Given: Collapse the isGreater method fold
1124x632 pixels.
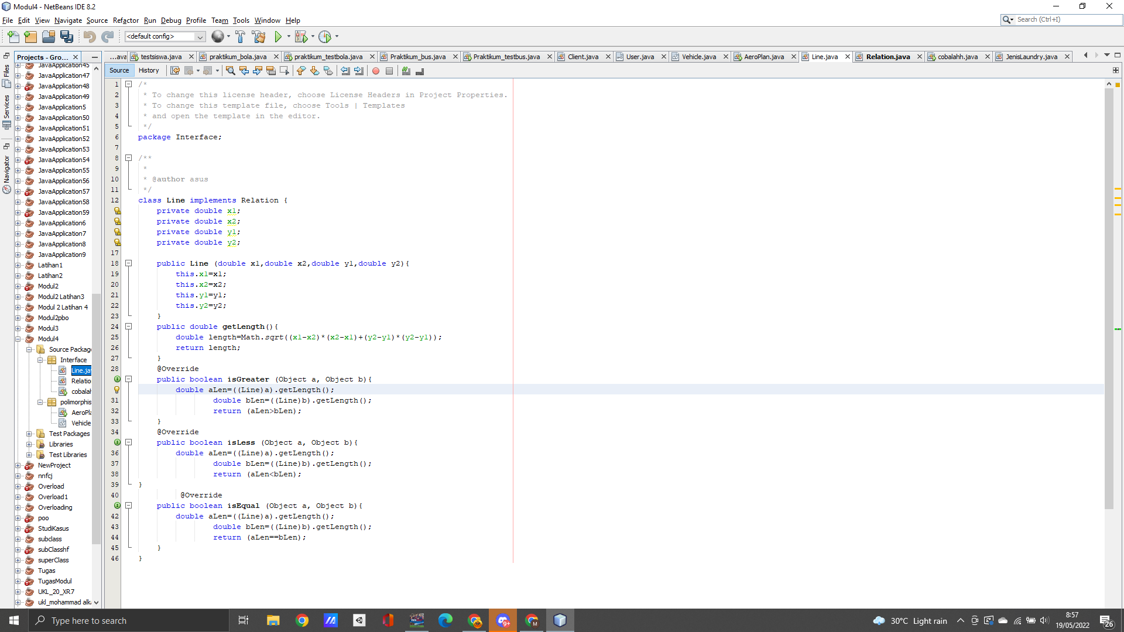Looking at the screenshot, I should pyautogui.click(x=128, y=379).
